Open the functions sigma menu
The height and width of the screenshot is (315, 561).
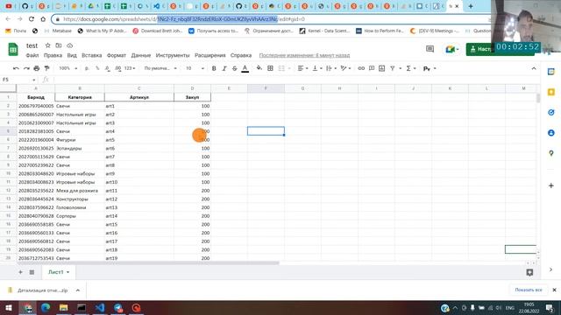pyautogui.click(x=410, y=68)
